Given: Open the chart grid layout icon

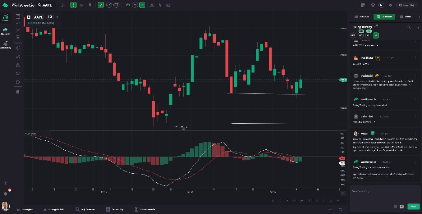Looking at the screenshot, I should tap(168, 5).
